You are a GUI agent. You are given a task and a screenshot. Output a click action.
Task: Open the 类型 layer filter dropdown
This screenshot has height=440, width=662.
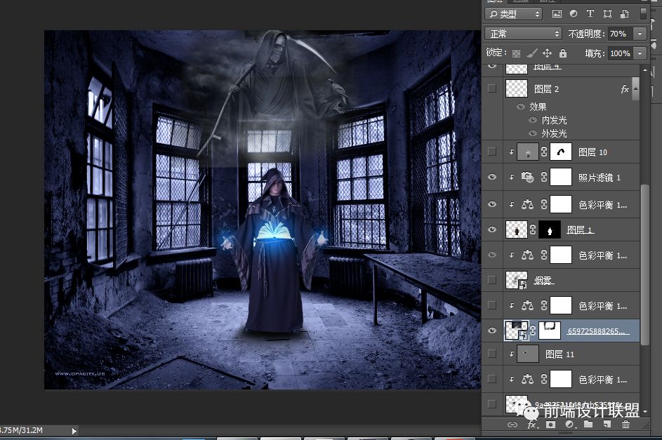[513, 14]
